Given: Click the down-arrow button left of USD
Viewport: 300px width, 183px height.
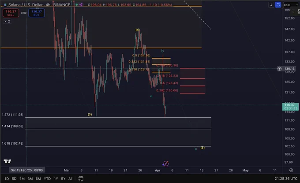Looking at the screenshot, I should (271, 5).
